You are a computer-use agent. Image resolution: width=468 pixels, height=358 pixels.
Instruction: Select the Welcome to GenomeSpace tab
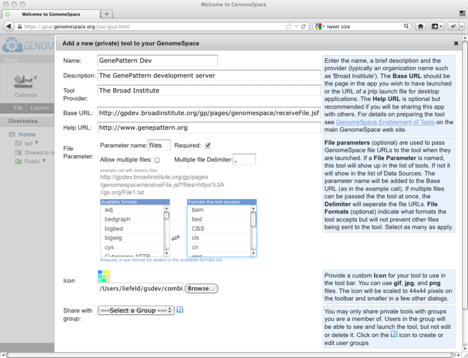click(x=51, y=14)
